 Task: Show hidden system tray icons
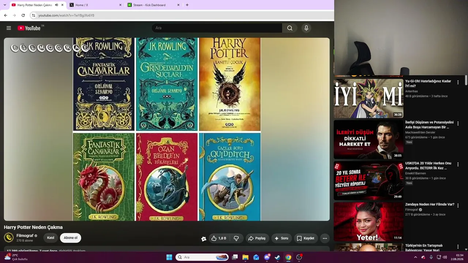point(415,257)
